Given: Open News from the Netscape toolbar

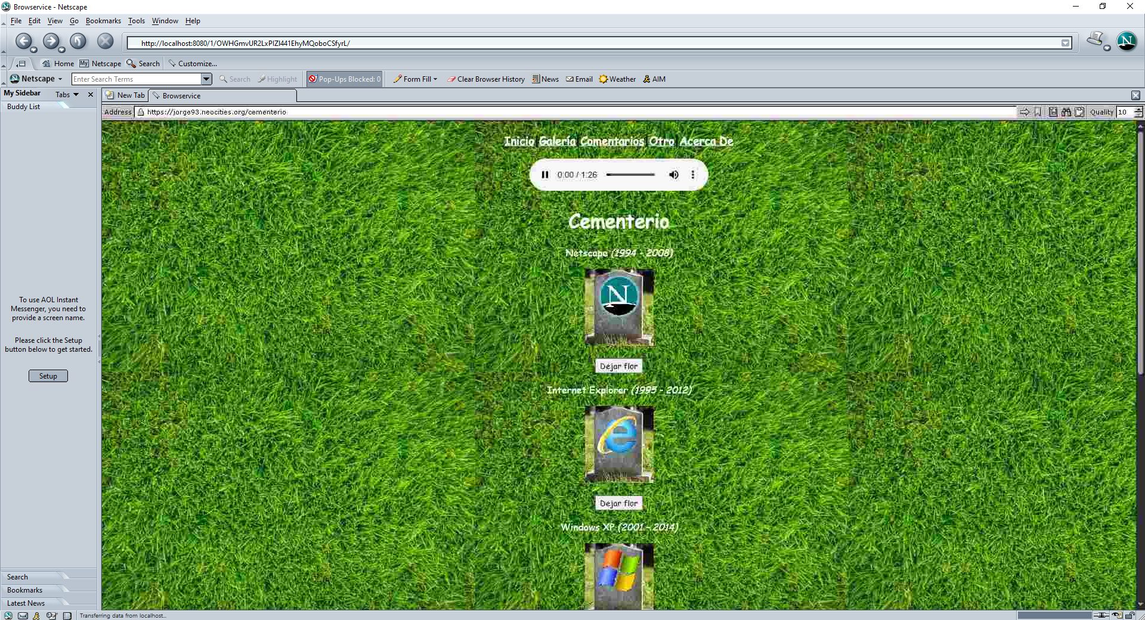Looking at the screenshot, I should pyautogui.click(x=545, y=79).
